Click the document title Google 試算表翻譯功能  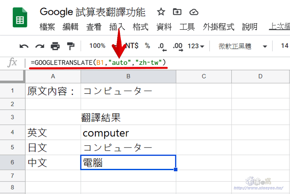(92, 12)
